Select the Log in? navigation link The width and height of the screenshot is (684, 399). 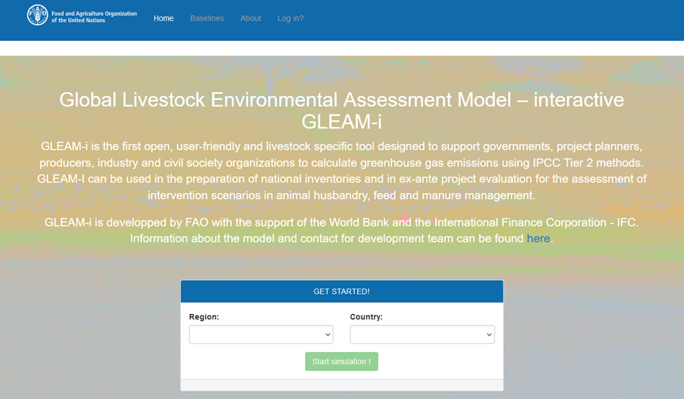pyautogui.click(x=290, y=18)
